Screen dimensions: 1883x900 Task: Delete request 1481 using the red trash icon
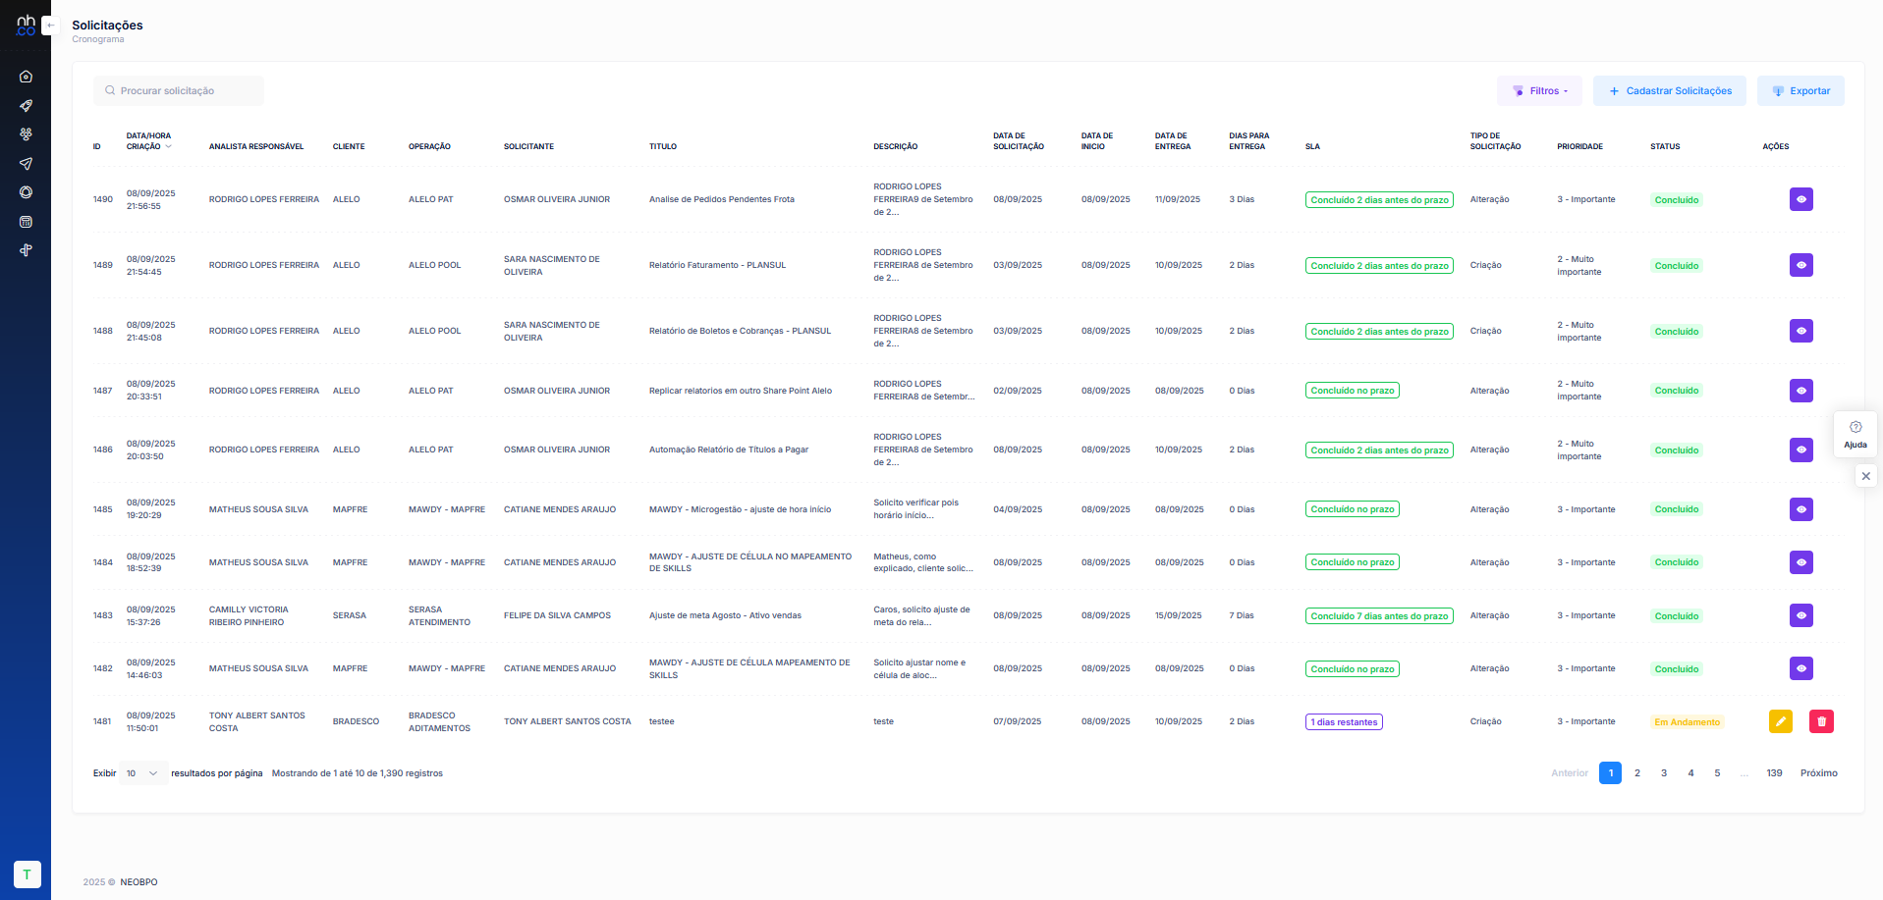1821,721
